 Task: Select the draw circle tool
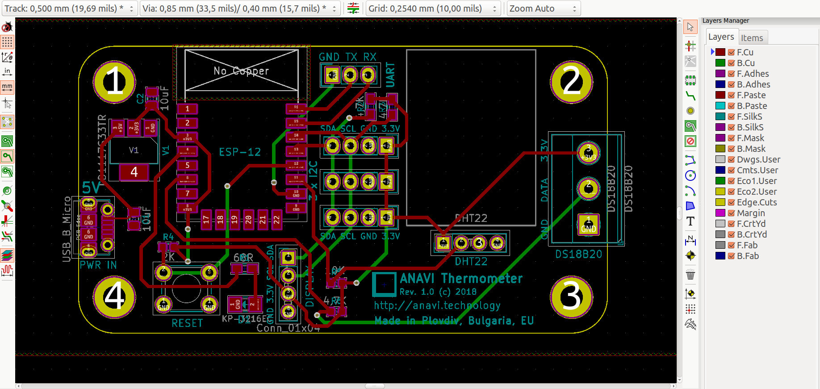point(690,176)
